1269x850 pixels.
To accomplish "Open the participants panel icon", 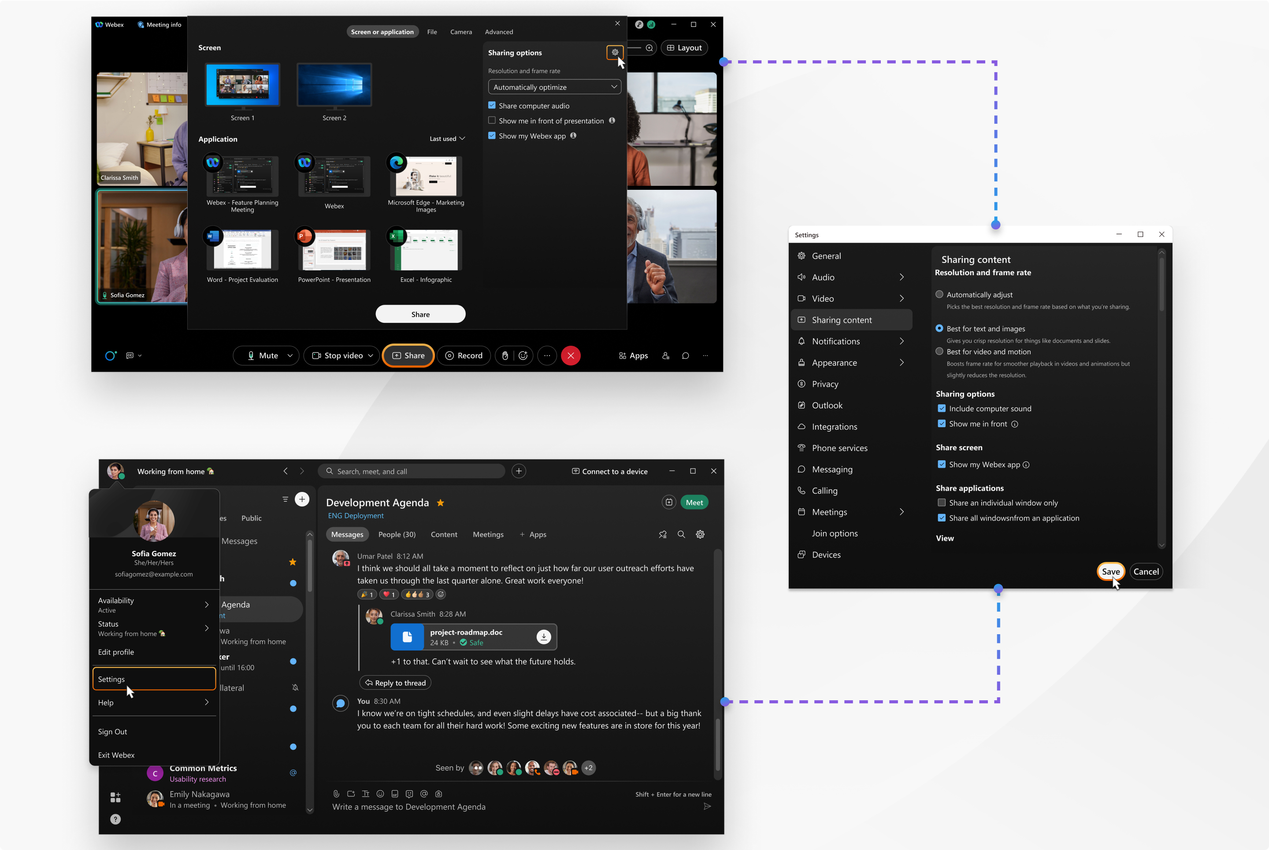I will tap(666, 356).
